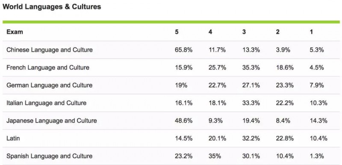The width and height of the screenshot is (342, 165).
Task: Click the 10.3% value for Italian
Action: click(318, 103)
